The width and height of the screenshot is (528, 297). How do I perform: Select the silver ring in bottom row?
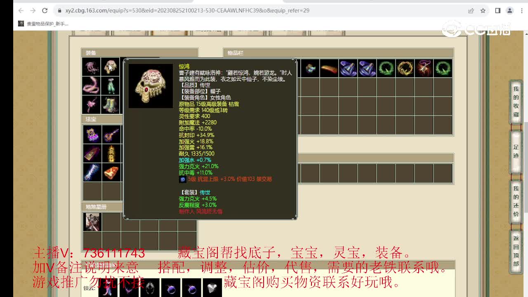[150, 288]
